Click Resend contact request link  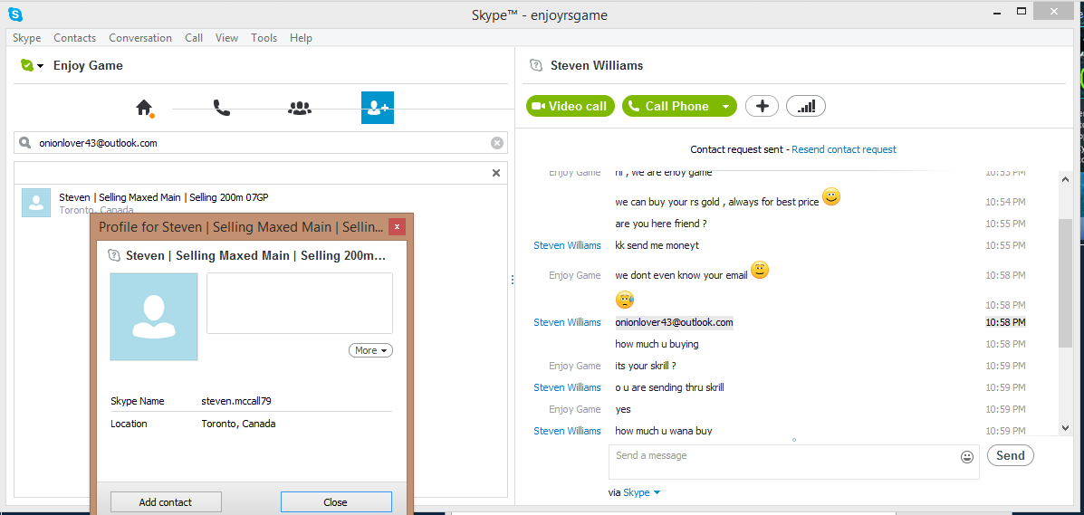coord(843,149)
